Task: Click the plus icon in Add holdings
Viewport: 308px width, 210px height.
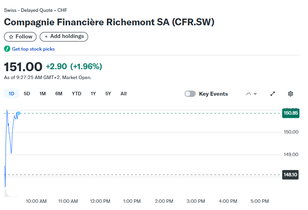Action: [46, 37]
